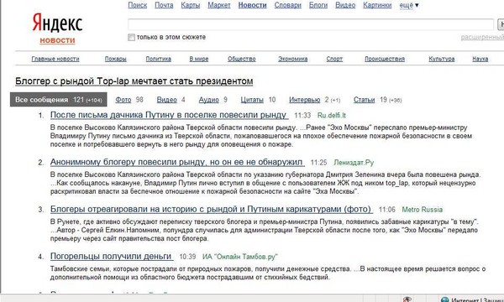Open the Происшествия category
This screenshot has width=504, height=302.
[x=385, y=59]
